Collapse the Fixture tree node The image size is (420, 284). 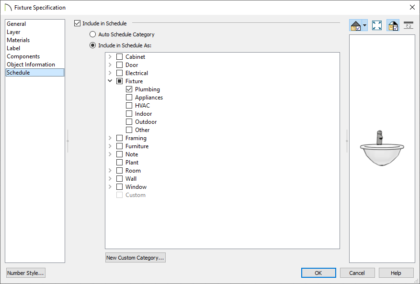click(x=110, y=81)
